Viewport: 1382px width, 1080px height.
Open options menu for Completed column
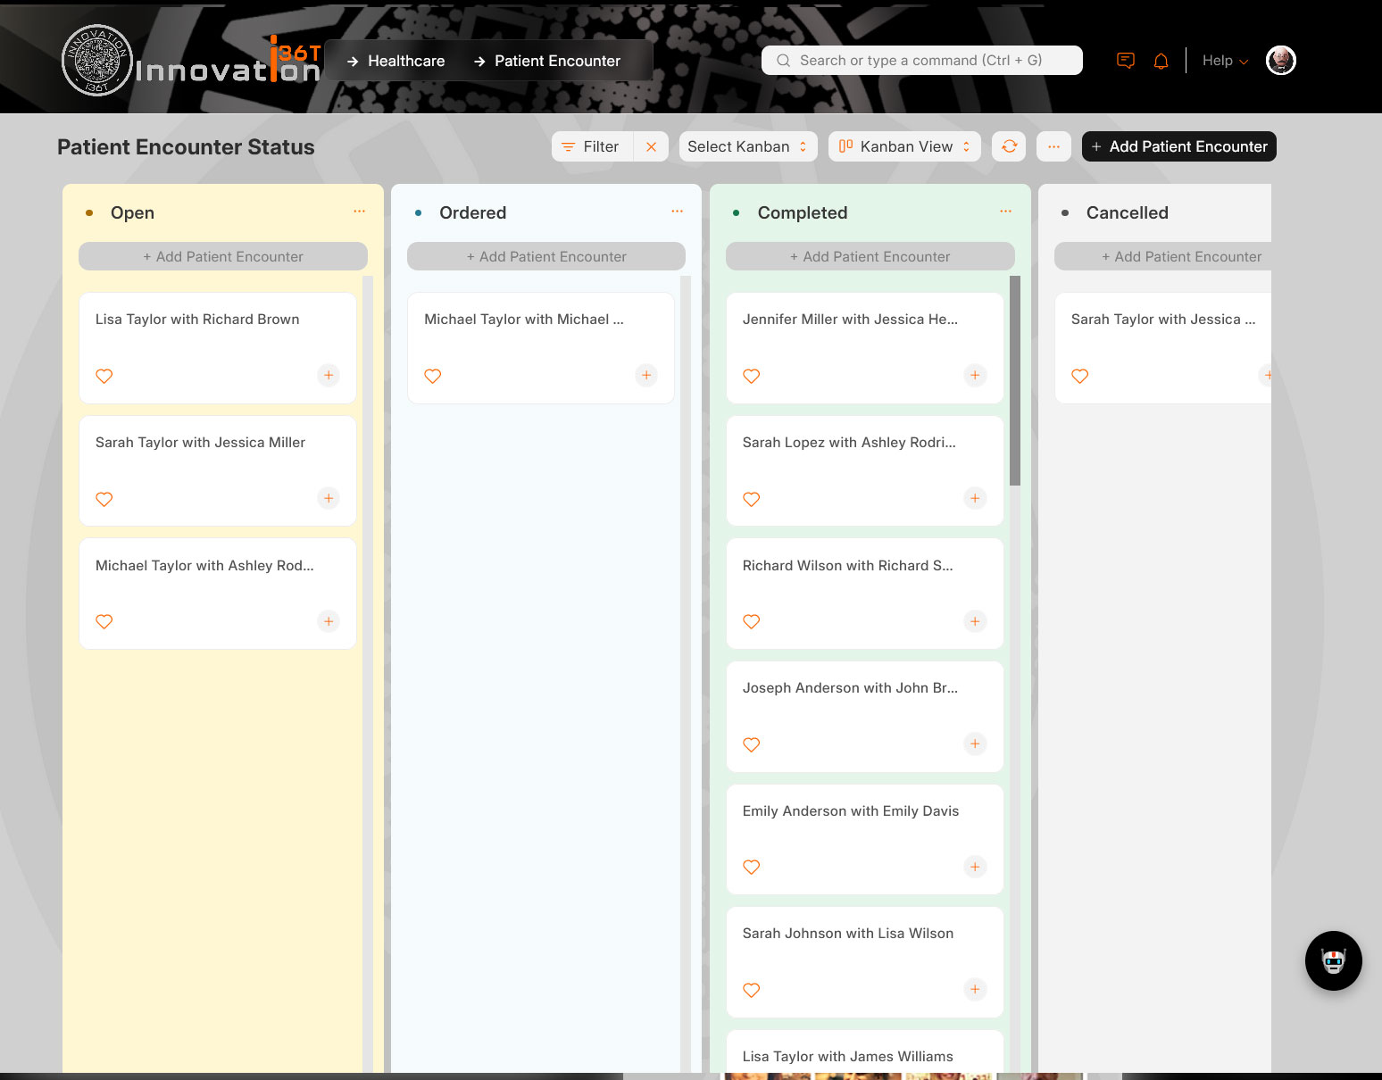[x=1005, y=212]
